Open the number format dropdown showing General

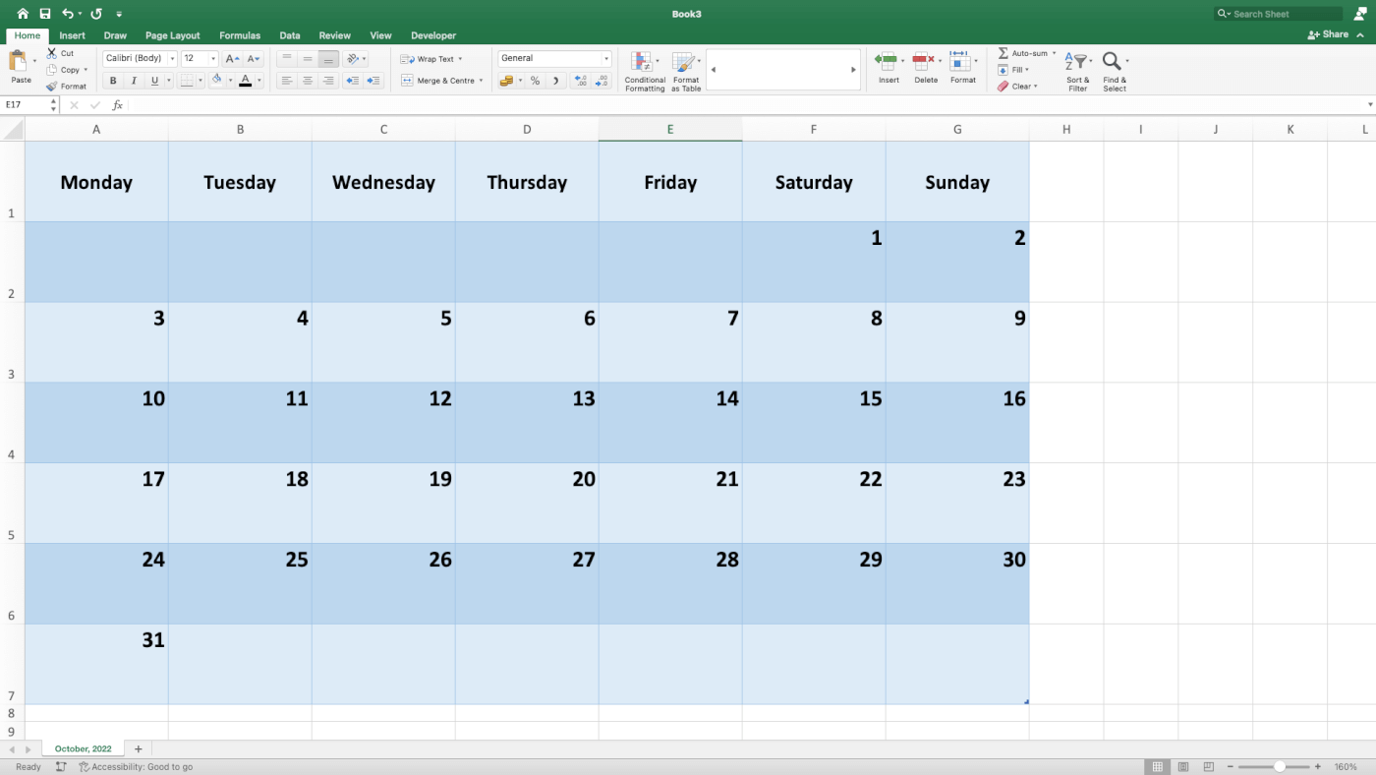click(553, 58)
